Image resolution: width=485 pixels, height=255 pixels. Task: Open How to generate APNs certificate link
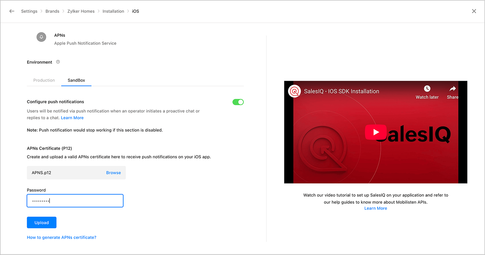point(61,237)
